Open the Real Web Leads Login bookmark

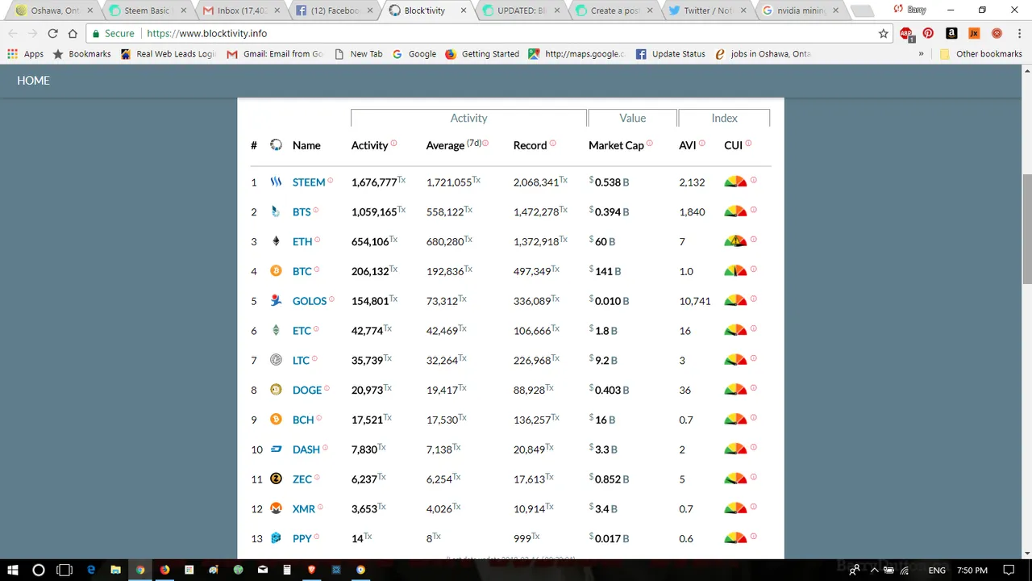pos(168,54)
